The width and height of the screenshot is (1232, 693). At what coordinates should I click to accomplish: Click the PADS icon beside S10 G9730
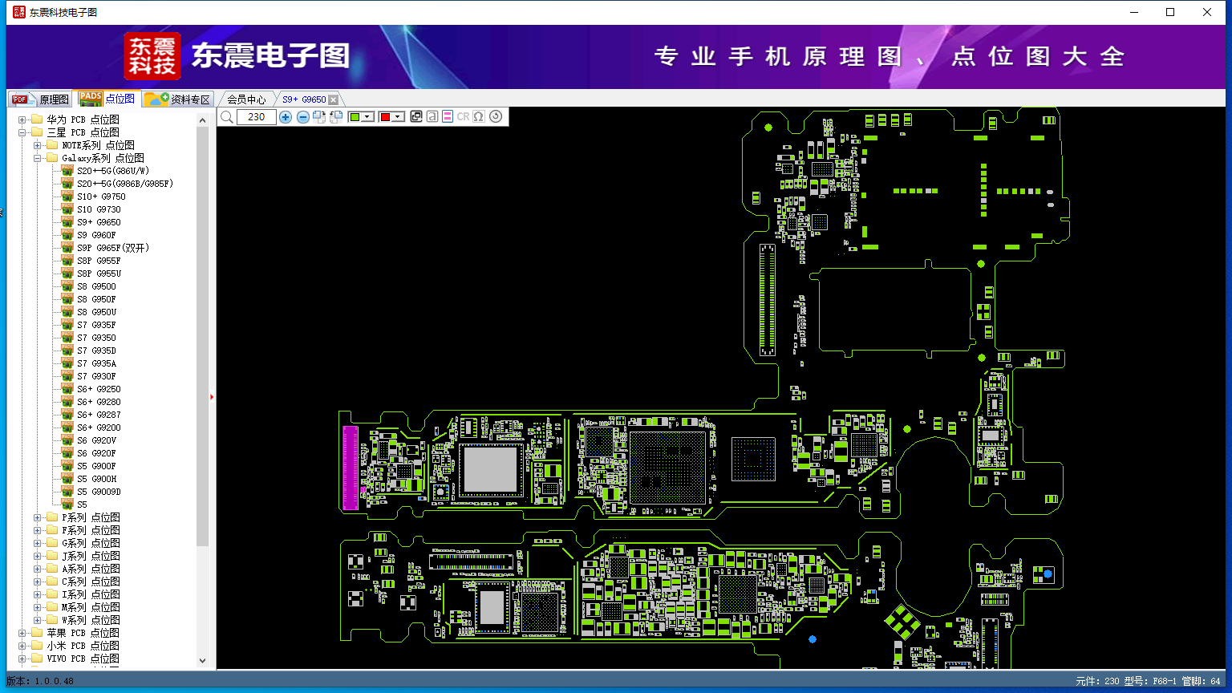(67, 209)
